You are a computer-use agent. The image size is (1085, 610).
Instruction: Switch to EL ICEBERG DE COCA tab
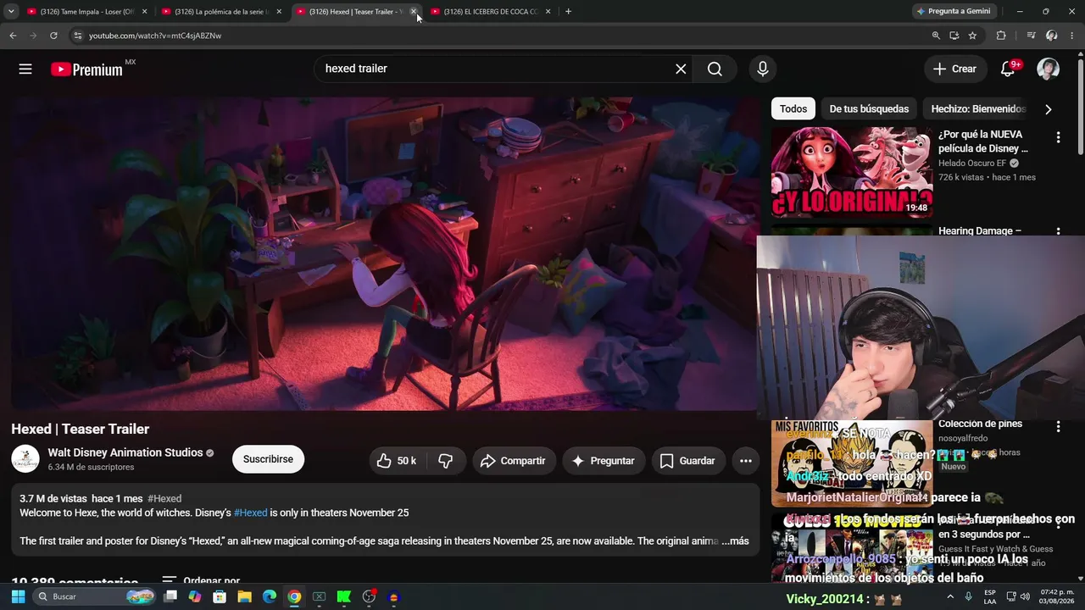click(x=491, y=12)
